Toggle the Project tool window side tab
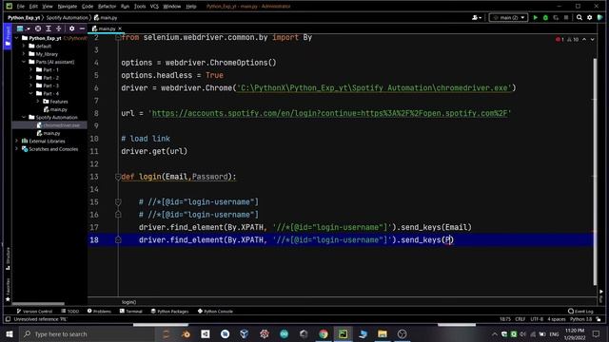The image size is (609, 342). [8, 36]
